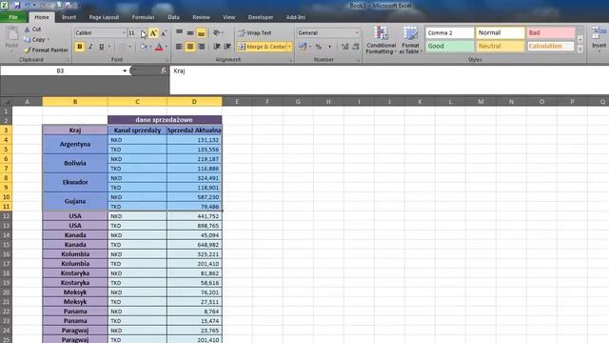The width and height of the screenshot is (609, 343).
Task: Click the Borders icon
Action: tap(122, 47)
